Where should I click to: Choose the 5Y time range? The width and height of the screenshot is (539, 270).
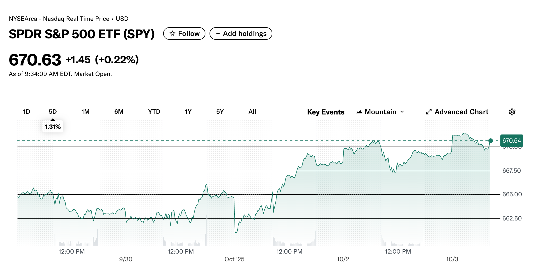click(x=220, y=112)
